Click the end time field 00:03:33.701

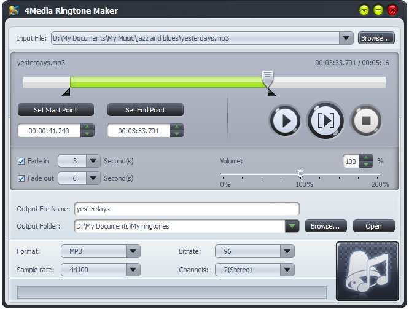[139, 131]
